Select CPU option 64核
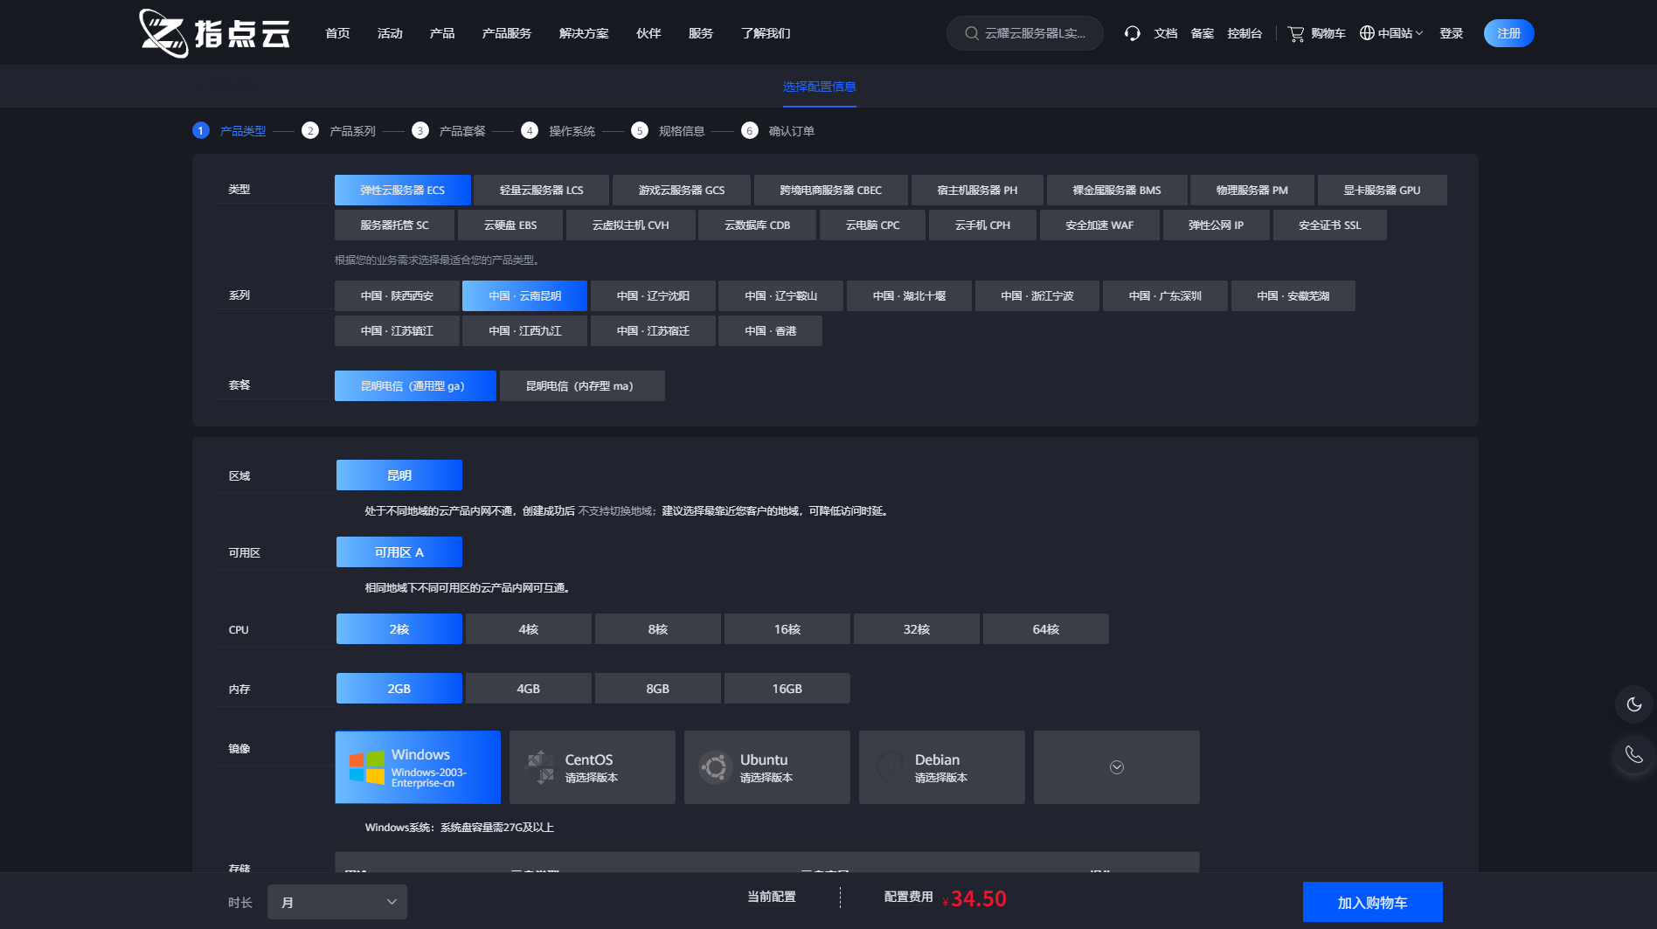 click(x=1046, y=629)
